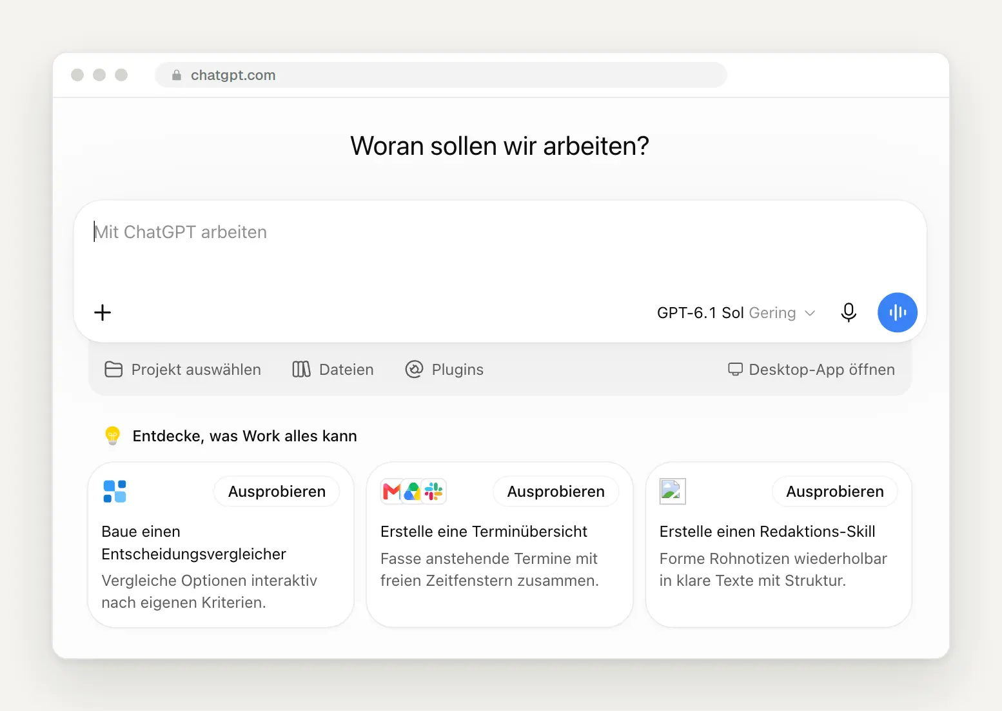Viewport: 1002px width, 711px height.
Task: Click the blue blocks icon in Entscheidungsvergleicher card
Action: [x=115, y=492]
